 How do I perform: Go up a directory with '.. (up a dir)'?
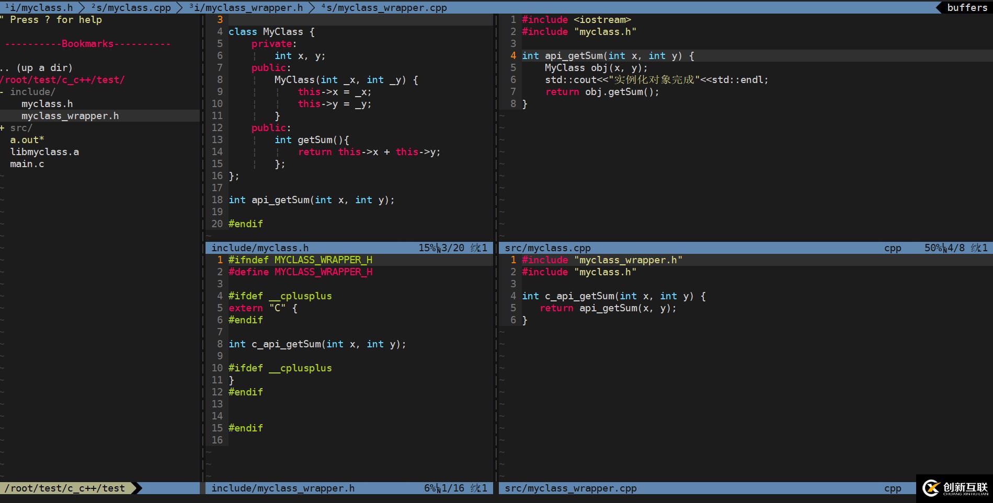point(37,68)
